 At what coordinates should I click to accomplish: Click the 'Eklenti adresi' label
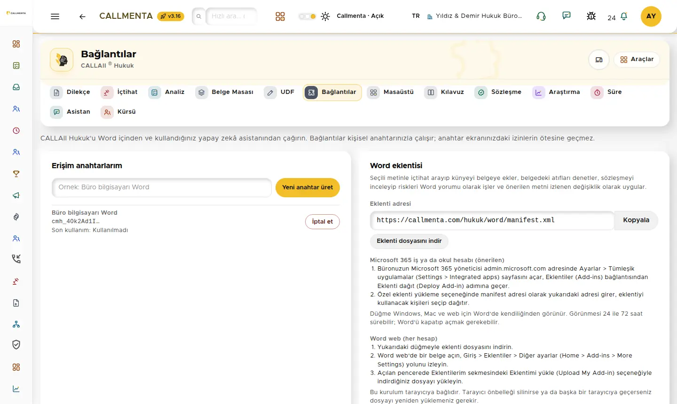(391, 204)
